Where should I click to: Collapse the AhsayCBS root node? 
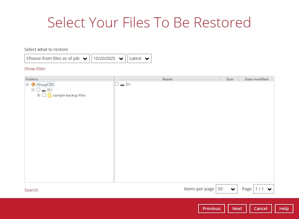pos(27,84)
